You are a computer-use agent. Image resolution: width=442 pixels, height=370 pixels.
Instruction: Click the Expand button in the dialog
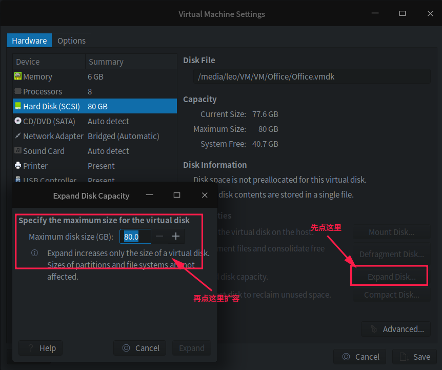tap(192, 348)
